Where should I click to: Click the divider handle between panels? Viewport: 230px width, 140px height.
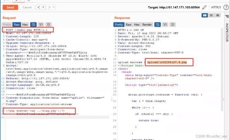point(111,99)
